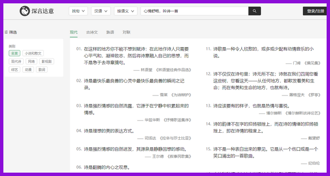
Task: Click result 12 诗不仅仅在诗句里
Action: pos(265,80)
